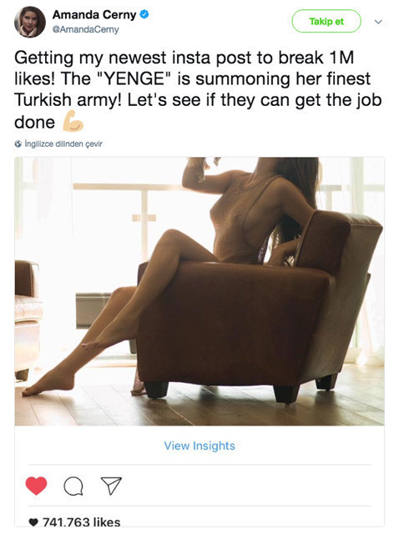Click the small black heart icon

(x=33, y=522)
